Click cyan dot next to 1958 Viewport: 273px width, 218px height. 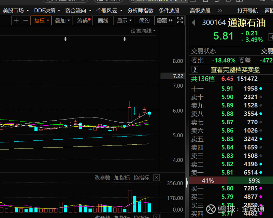click(261, 89)
